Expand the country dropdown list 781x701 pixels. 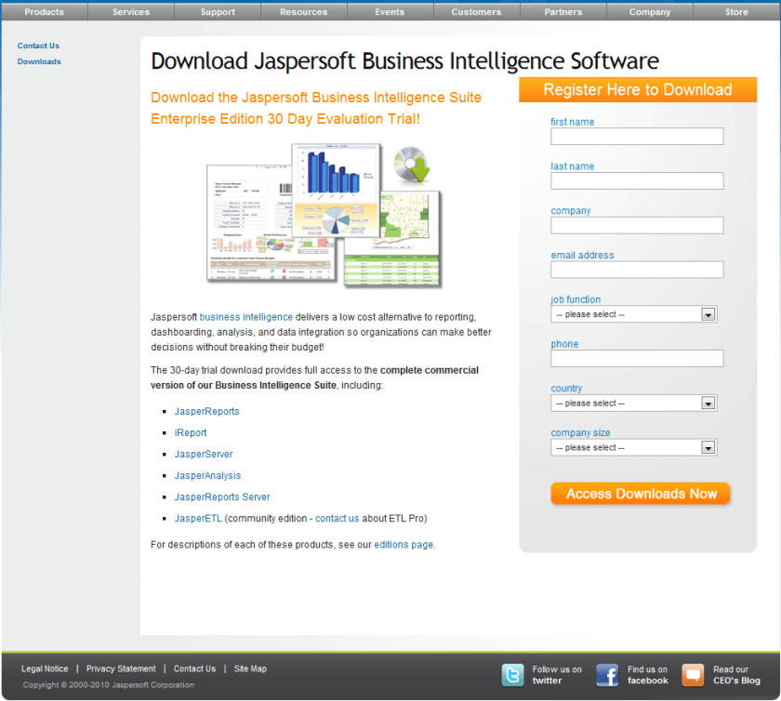point(633,403)
